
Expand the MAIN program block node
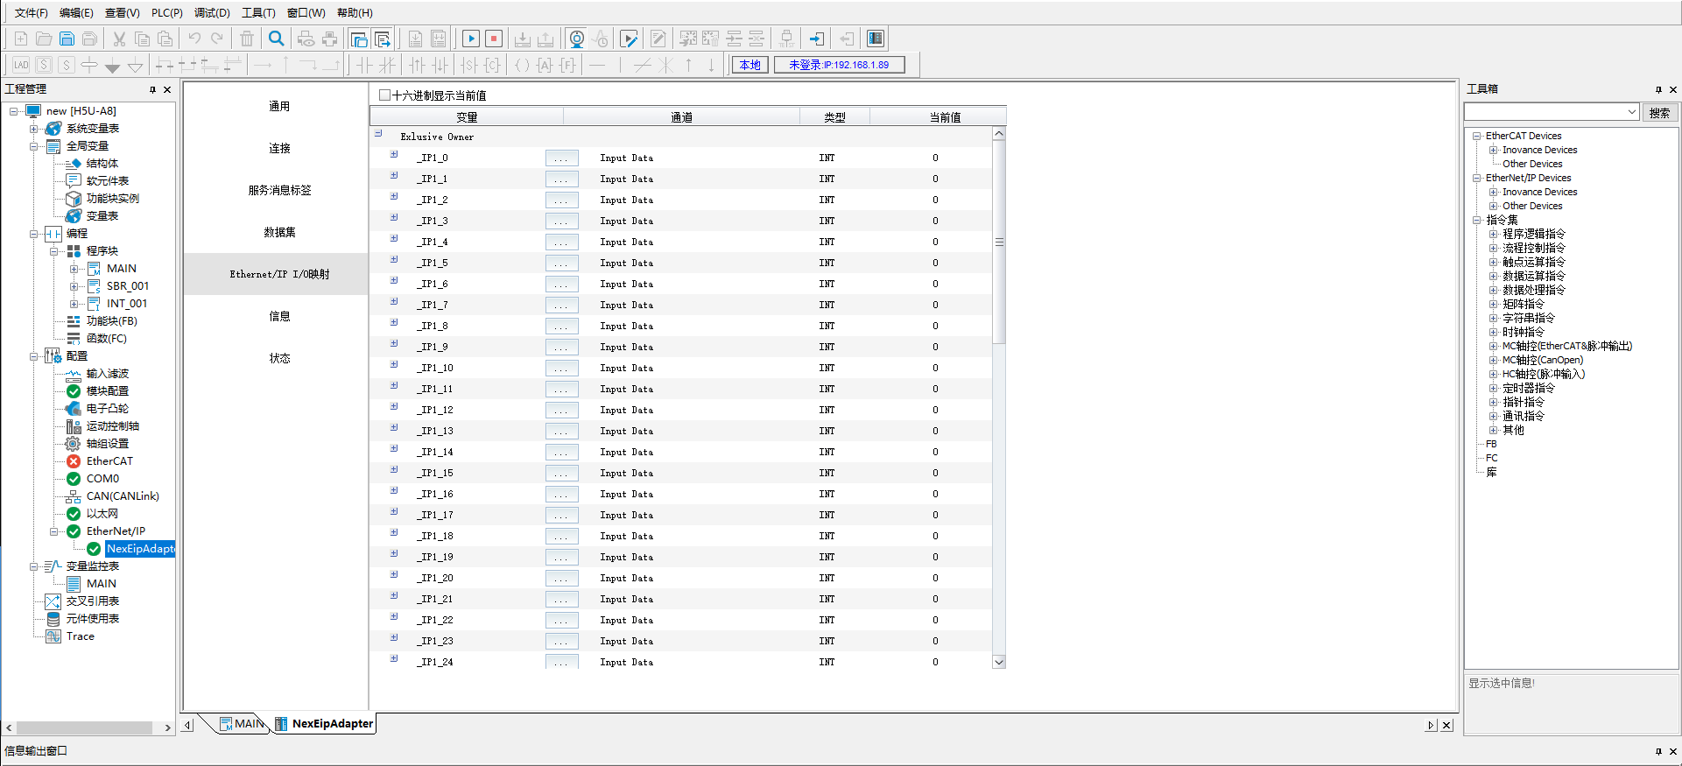74,269
